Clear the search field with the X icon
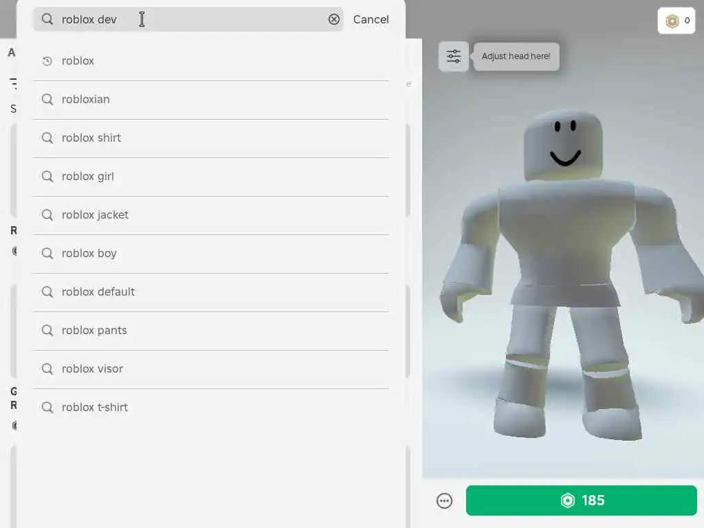Viewport: 704px width, 528px height. (334, 19)
